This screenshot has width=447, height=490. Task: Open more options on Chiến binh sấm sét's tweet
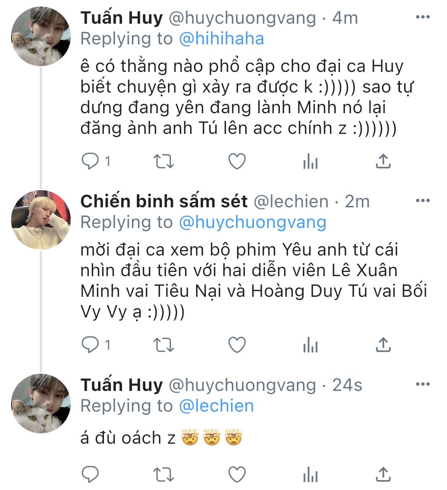[423, 201]
